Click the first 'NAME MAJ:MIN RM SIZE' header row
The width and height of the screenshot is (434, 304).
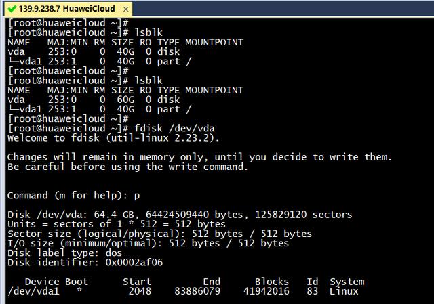coord(125,42)
